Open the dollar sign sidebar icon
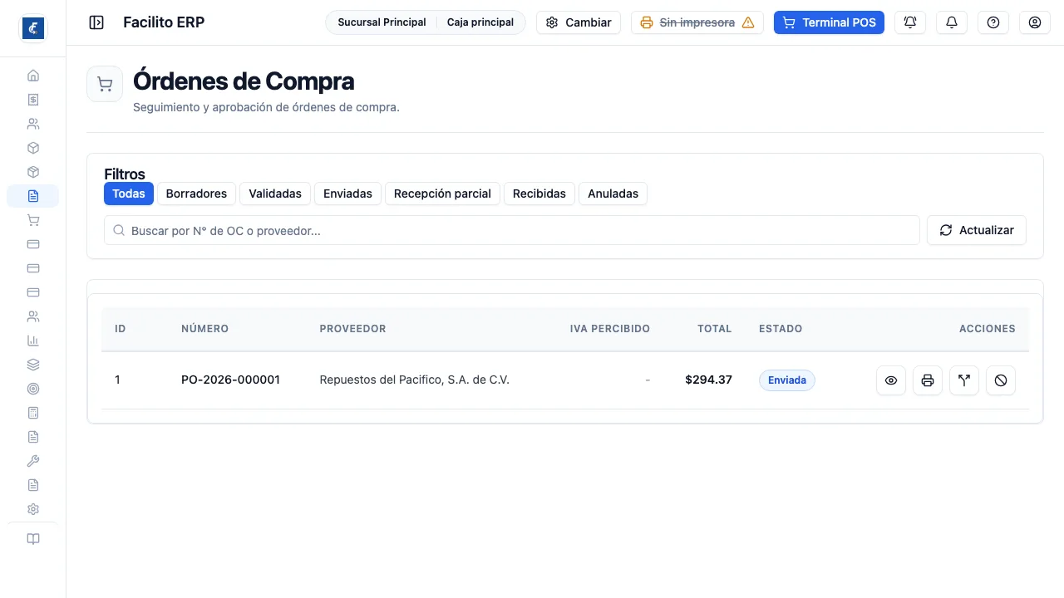Image resolution: width=1064 pixels, height=598 pixels. pos(33,100)
